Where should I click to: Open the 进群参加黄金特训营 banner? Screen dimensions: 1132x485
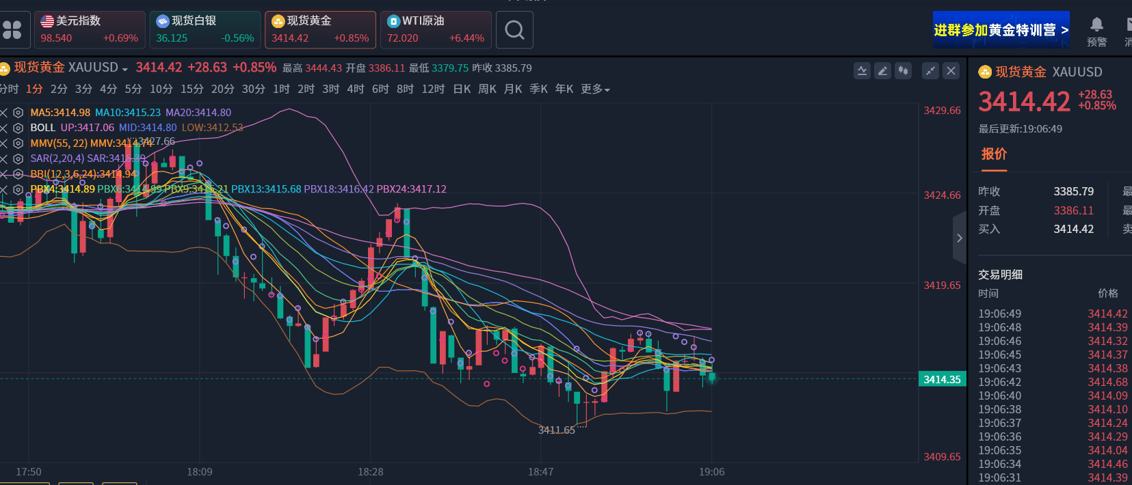click(x=1001, y=29)
